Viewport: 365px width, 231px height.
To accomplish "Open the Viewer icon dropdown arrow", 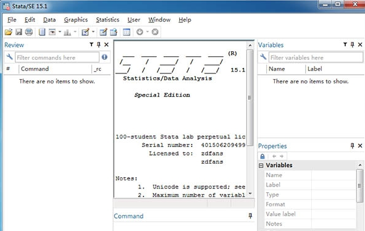I will [60, 31].
